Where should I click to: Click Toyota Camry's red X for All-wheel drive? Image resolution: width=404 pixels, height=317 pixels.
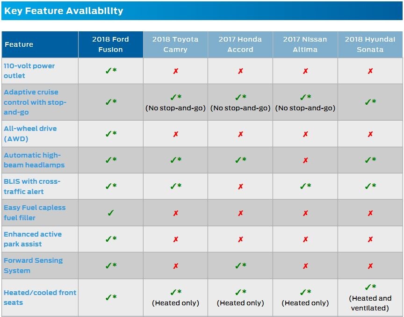coord(176,134)
